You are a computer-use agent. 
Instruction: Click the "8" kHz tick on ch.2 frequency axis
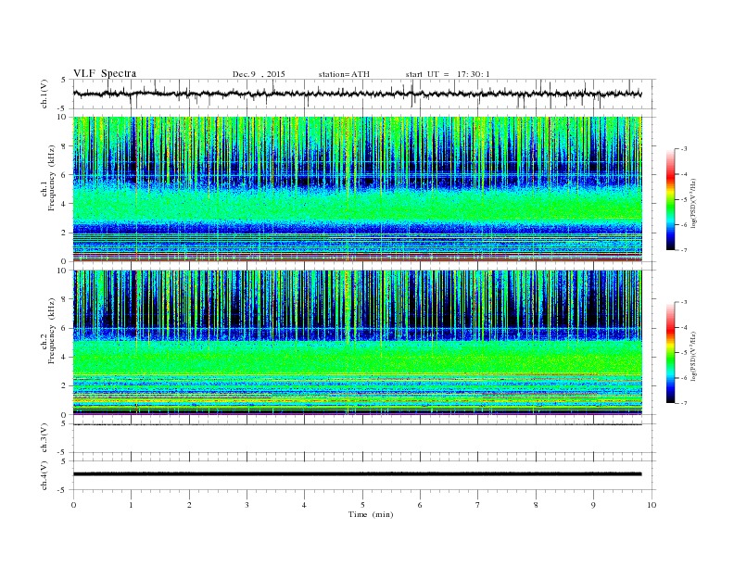coord(64,299)
